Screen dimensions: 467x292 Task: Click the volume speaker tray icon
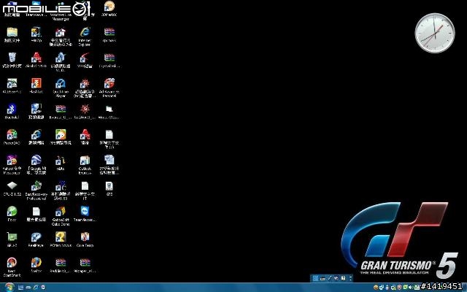point(411,287)
